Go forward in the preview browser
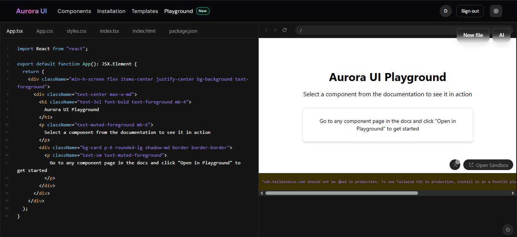This screenshot has width=517, height=237. (275, 30)
